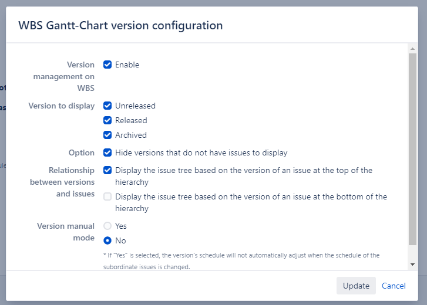This screenshot has width=427, height=305.
Task: Click the 'Version manual mode' field label
Action: click(66, 232)
